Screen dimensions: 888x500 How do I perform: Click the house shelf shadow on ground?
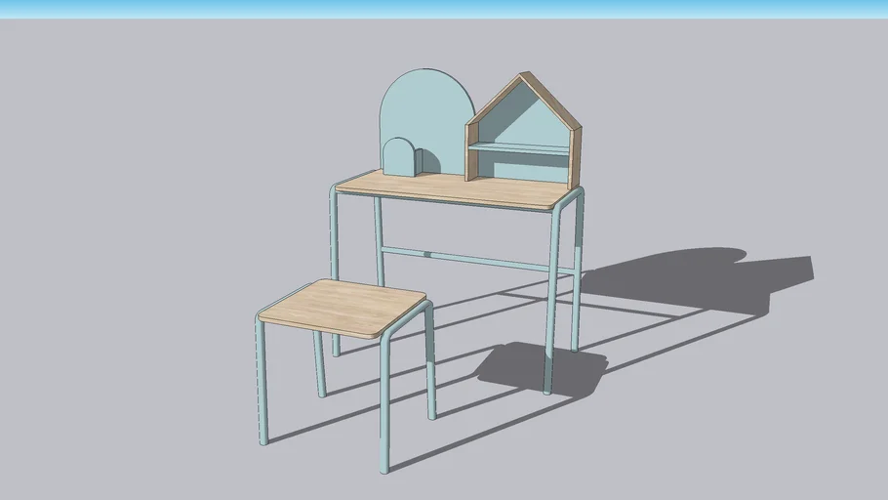[x=703, y=278]
